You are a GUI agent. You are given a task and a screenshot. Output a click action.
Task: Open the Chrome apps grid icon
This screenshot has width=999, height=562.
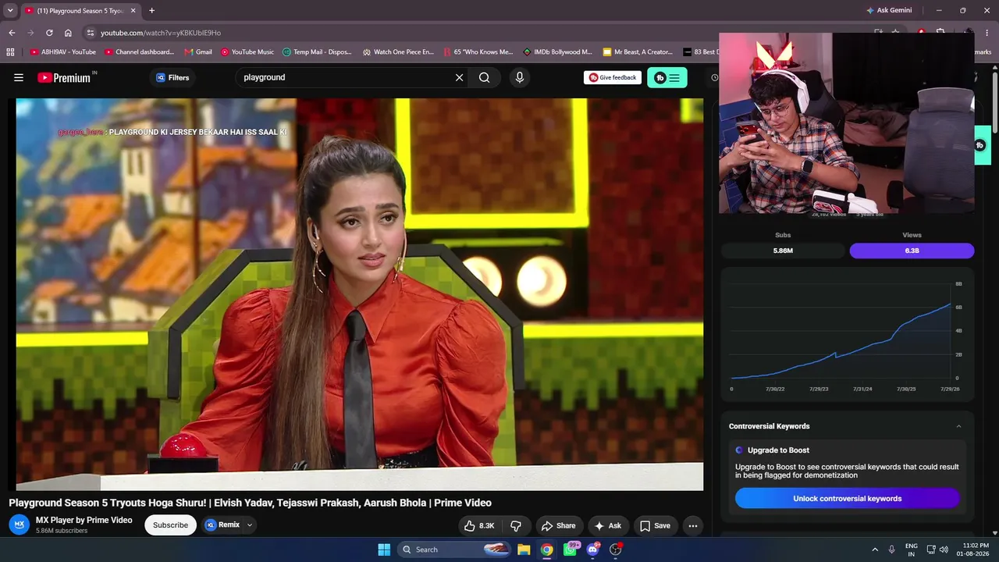(x=10, y=52)
